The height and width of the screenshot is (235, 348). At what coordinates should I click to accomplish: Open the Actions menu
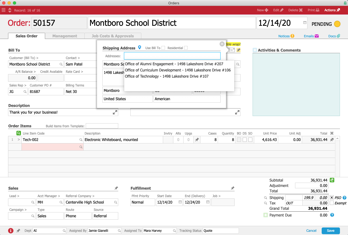332,10
